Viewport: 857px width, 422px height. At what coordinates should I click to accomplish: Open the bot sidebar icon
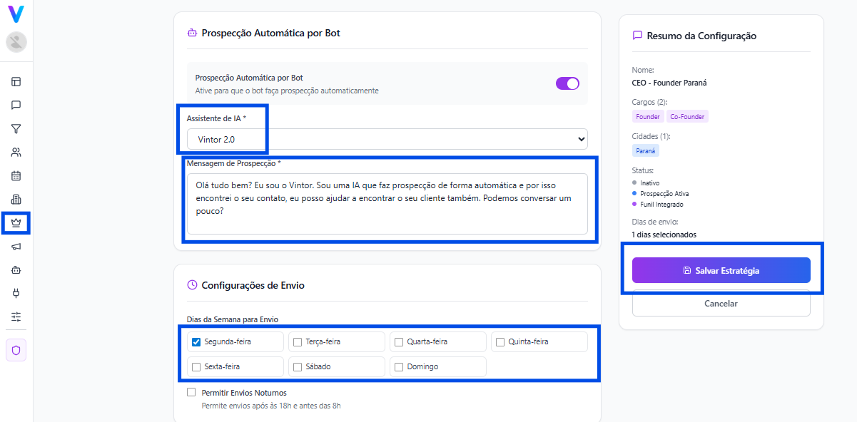(16, 270)
